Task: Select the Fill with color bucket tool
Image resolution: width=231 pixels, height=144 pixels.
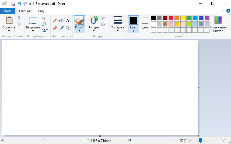Action: (61, 21)
